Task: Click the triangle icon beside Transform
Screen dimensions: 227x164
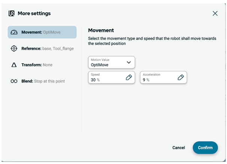Action: coord(14,65)
